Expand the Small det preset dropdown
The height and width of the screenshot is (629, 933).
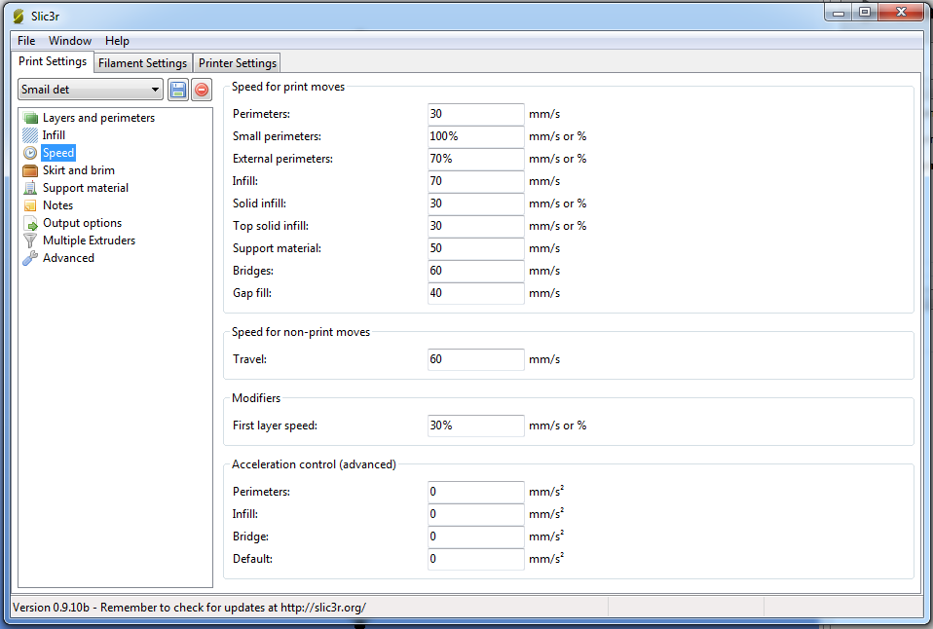tap(155, 90)
